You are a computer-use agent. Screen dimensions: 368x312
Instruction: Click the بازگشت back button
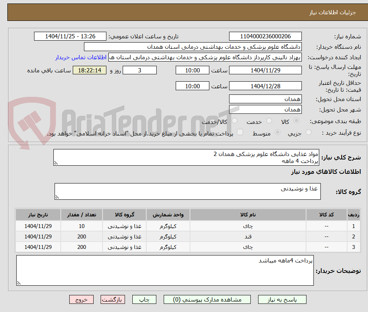click(113, 300)
